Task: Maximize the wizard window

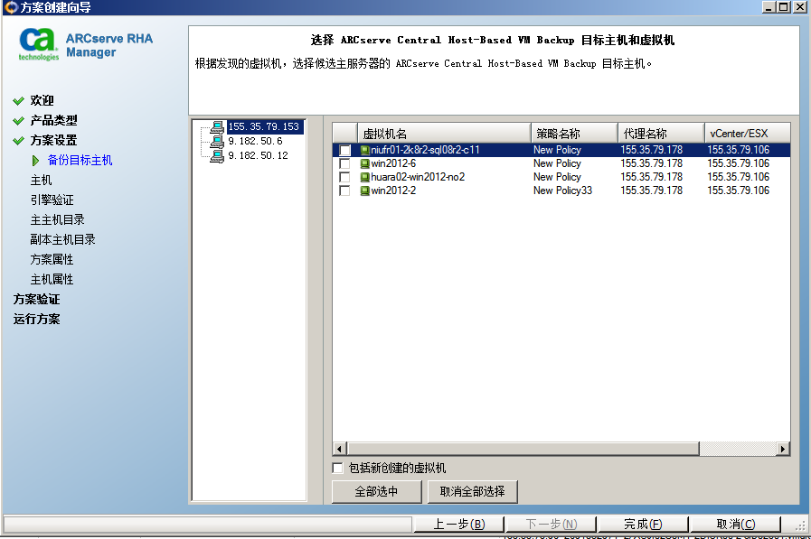Action: (x=784, y=6)
